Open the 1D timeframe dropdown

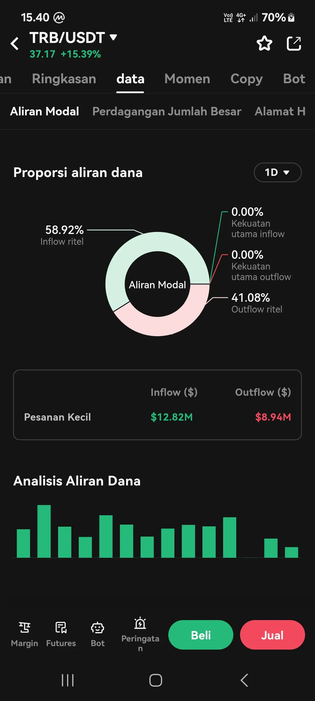(278, 172)
